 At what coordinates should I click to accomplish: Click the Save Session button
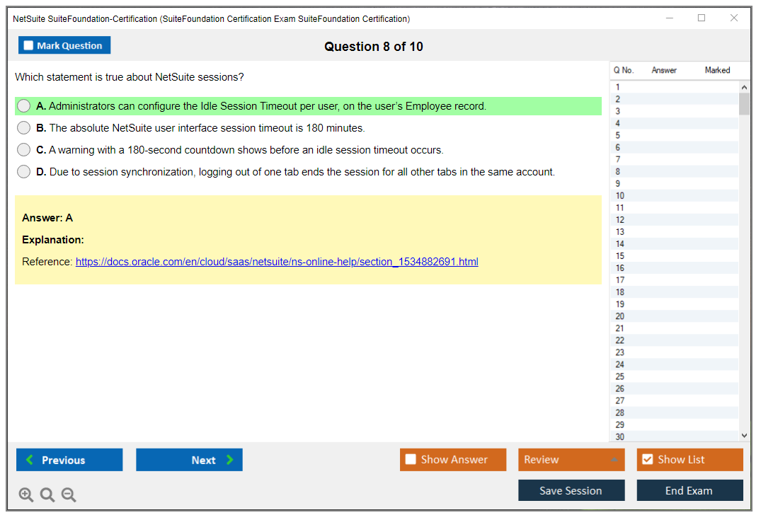(x=571, y=490)
